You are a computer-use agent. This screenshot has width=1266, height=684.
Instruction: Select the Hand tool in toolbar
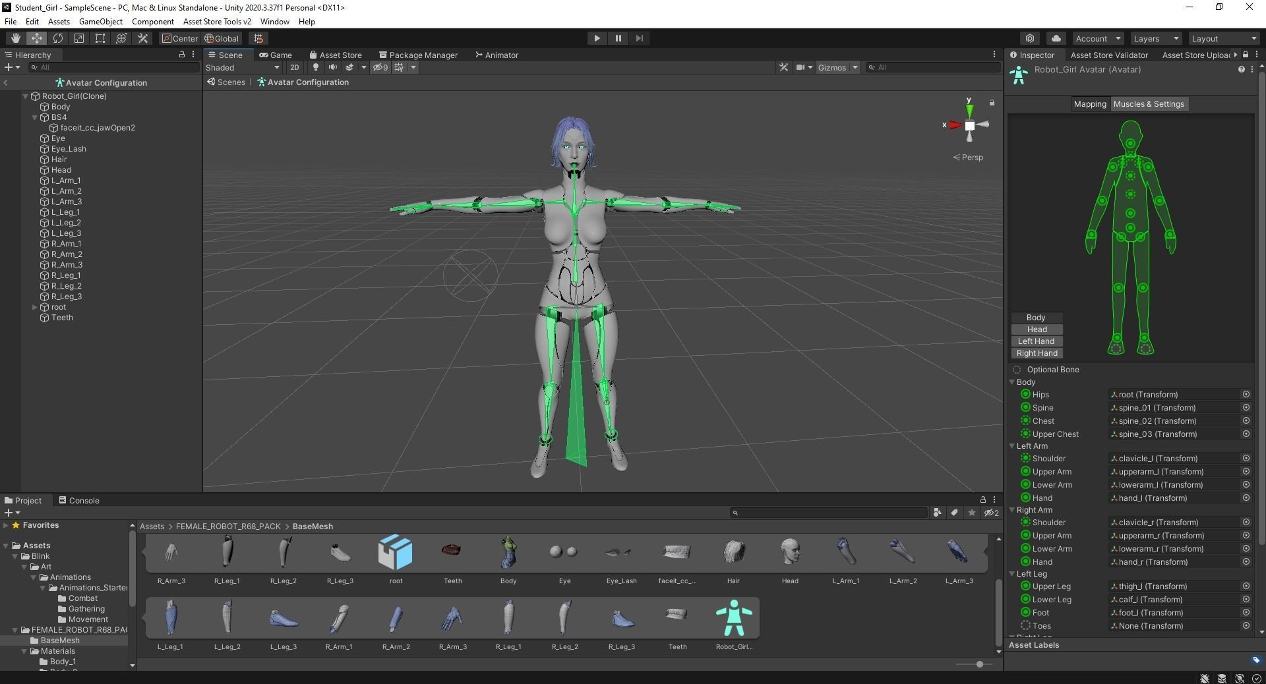coord(15,38)
